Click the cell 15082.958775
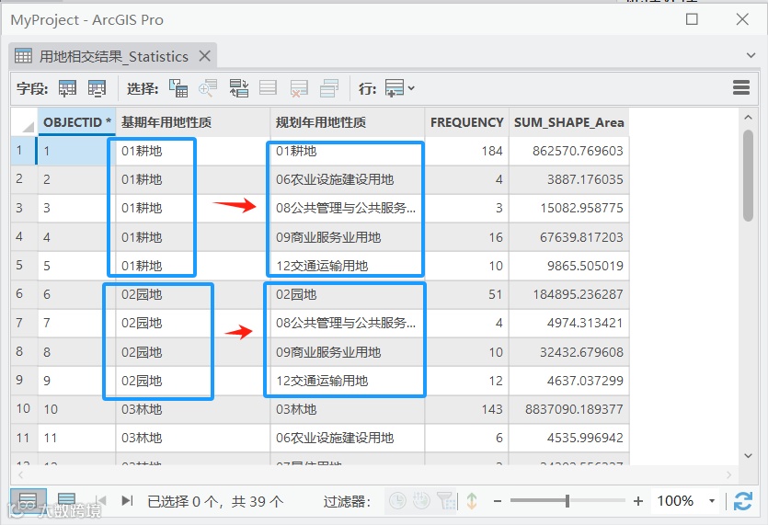768x525 pixels. [568, 208]
